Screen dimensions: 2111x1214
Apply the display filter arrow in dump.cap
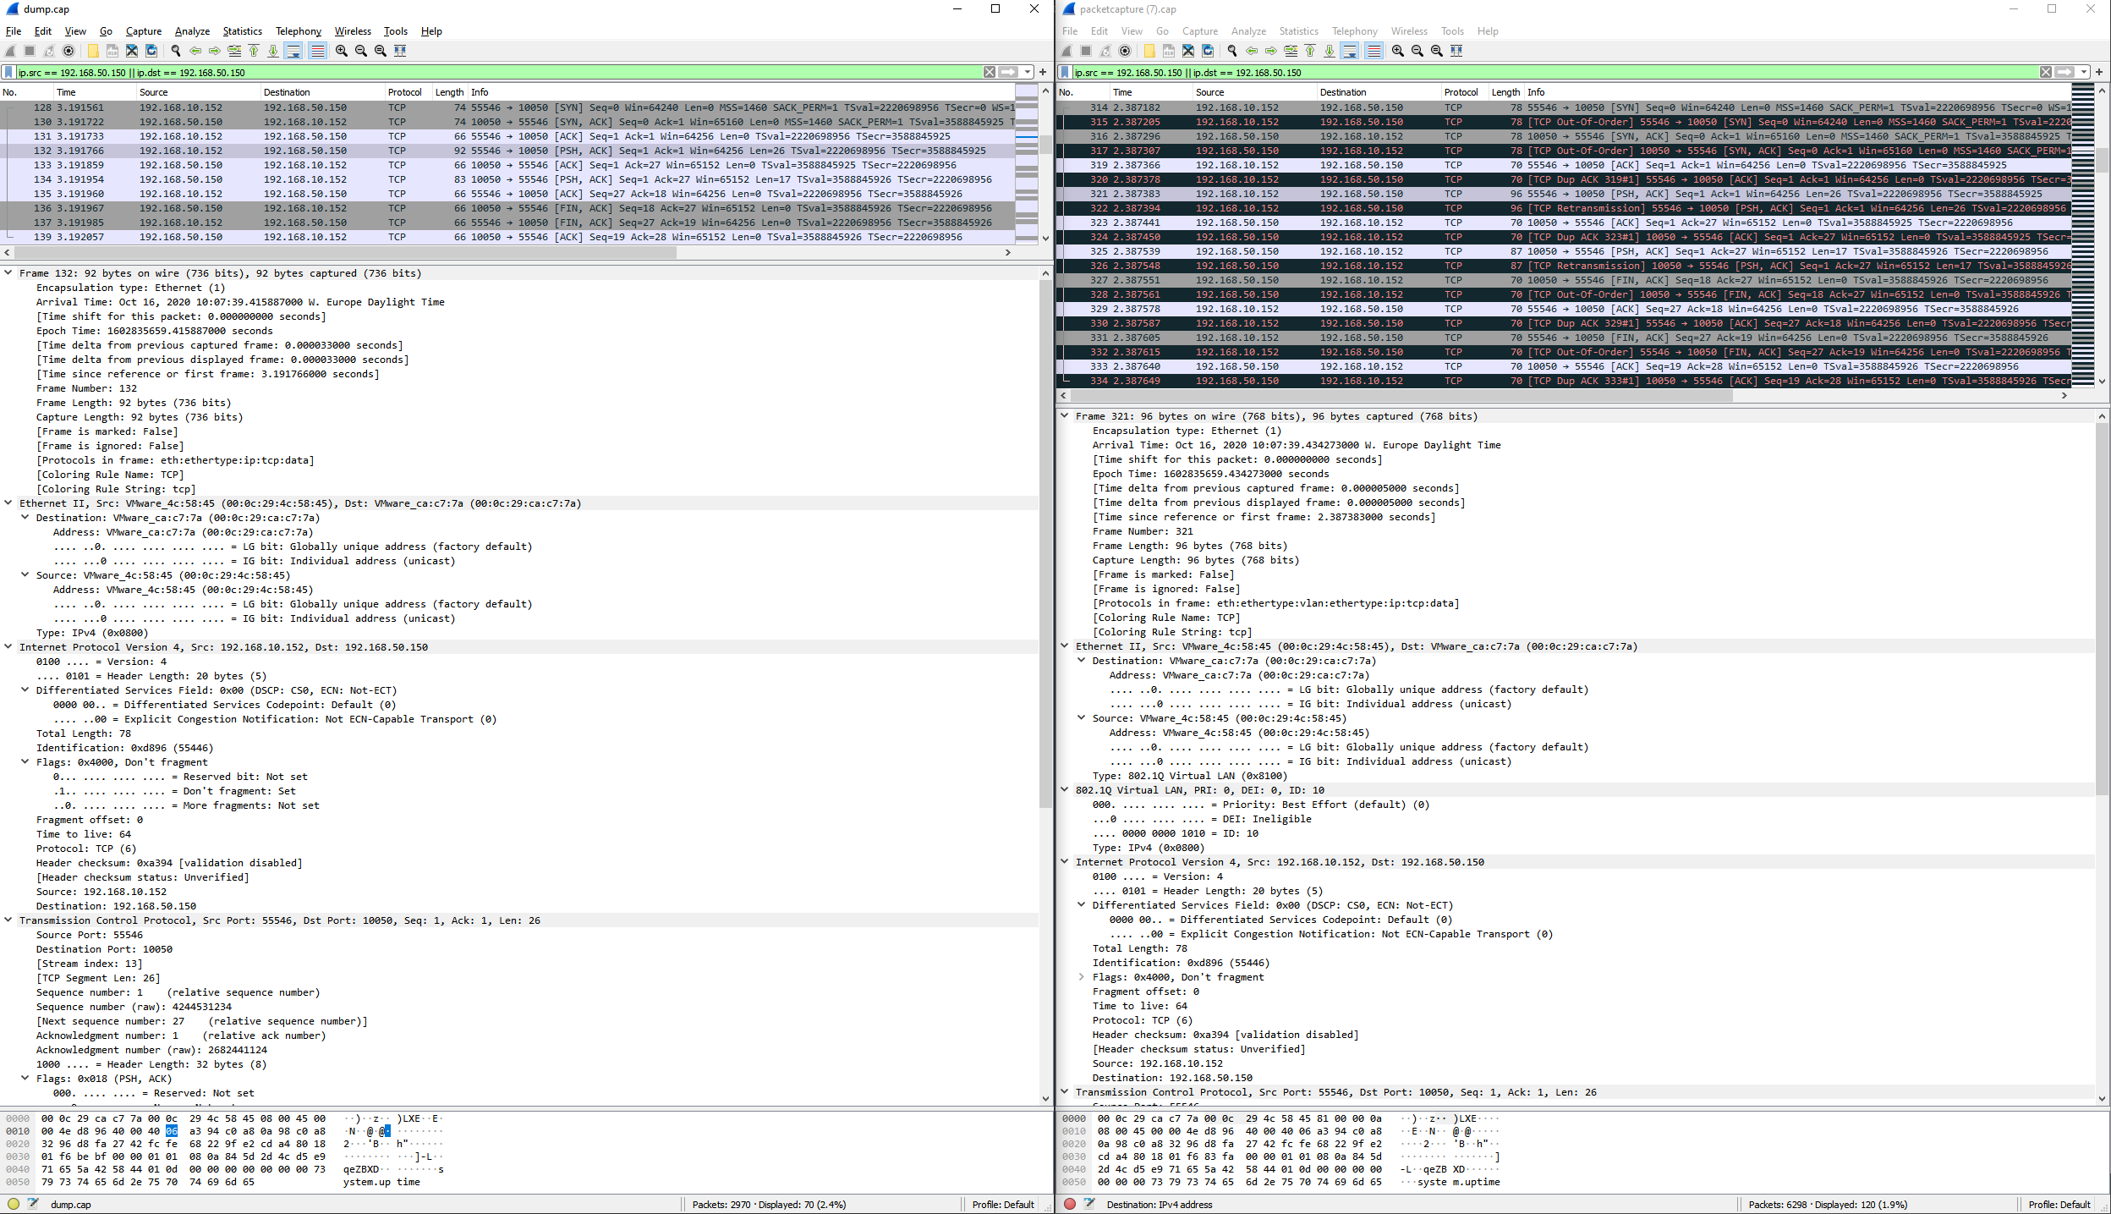tap(1008, 73)
